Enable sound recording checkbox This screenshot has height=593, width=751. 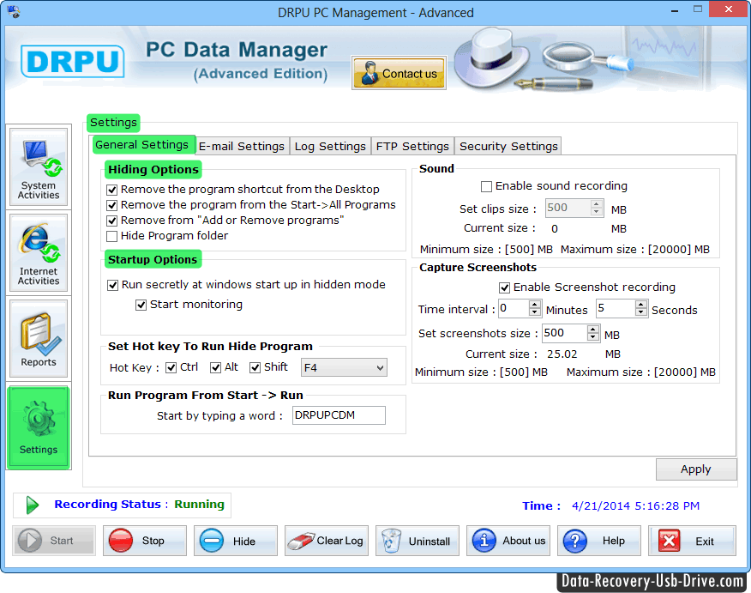pos(487,186)
